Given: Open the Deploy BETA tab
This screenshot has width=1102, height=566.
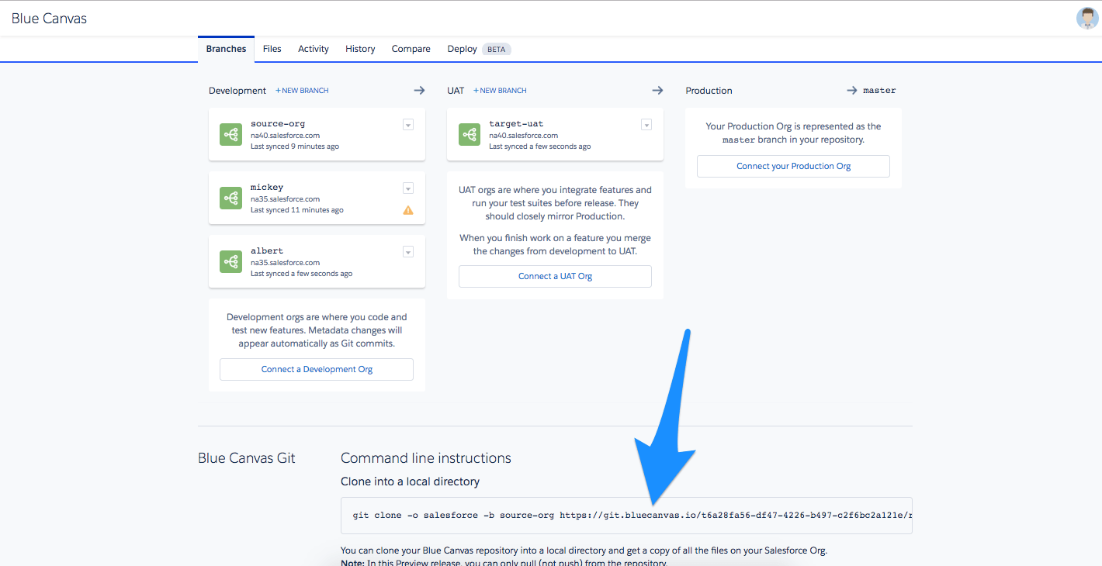Looking at the screenshot, I should [x=462, y=48].
